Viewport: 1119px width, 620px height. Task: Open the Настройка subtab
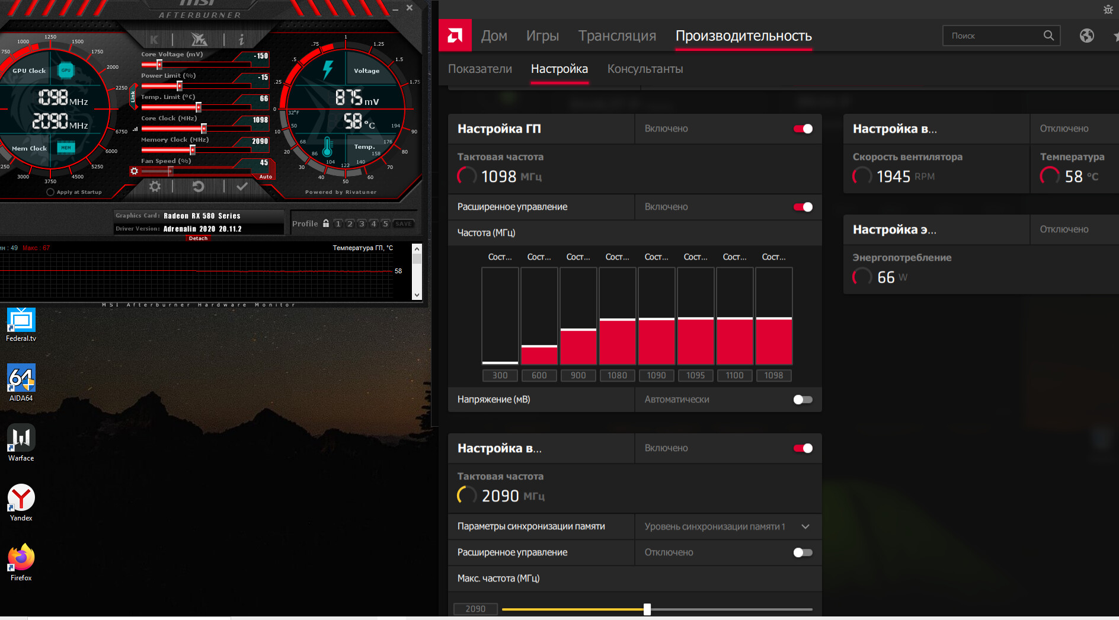pos(559,69)
